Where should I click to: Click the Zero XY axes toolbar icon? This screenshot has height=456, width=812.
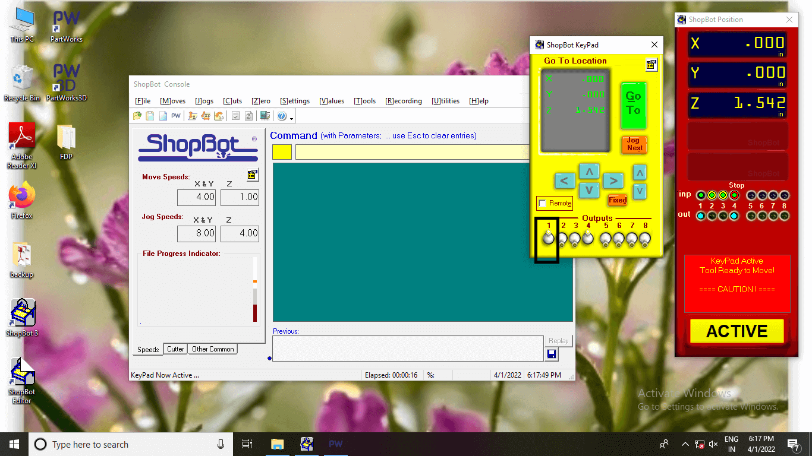(x=206, y=116)
